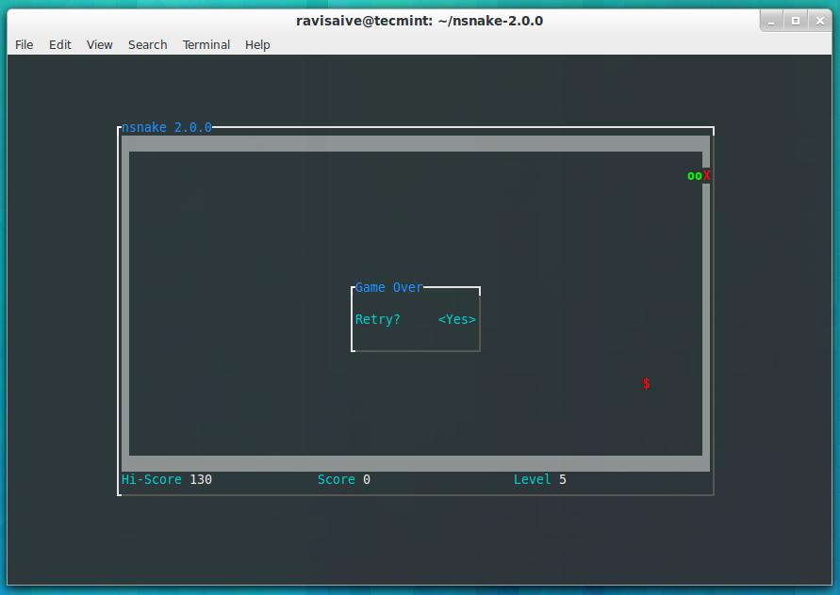Screen dimensions: 840x595
Task: Click the Level label in status bar
Action: pos(532,480)
